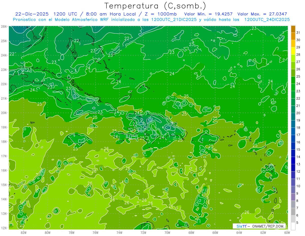Pick the legend swatch between 26 and 27
This screenshot has height=236, width=305.
tap(293, 65)
